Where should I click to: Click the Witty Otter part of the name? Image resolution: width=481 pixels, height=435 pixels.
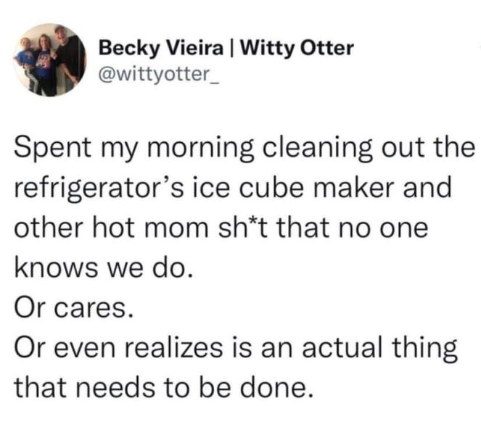[x=297, y=48]
